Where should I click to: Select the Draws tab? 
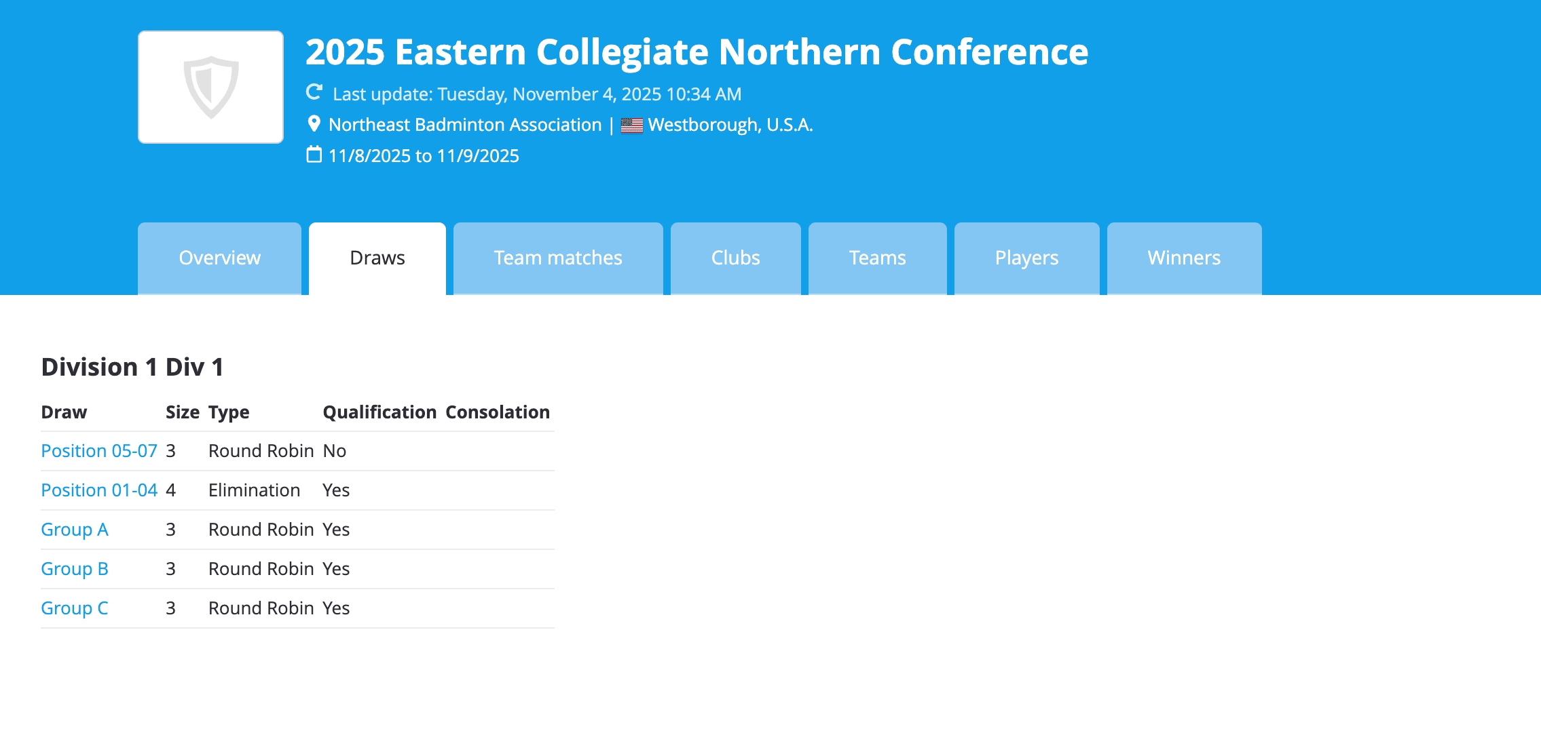377,258
